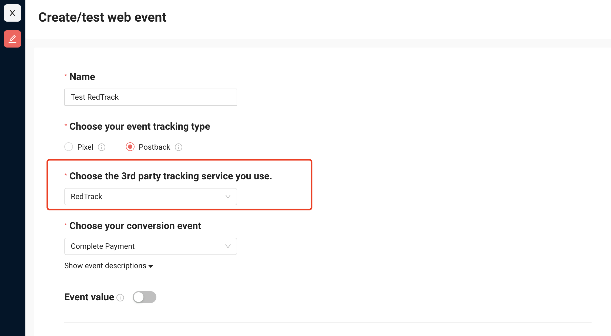Click the info icon next to Event value
611x336 pixels.
120,298
